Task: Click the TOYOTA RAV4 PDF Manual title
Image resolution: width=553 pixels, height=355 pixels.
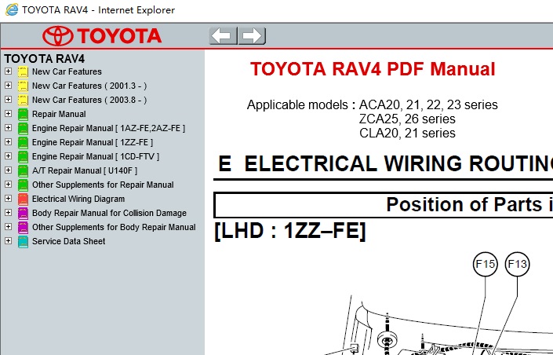Action: click(373, 69)
